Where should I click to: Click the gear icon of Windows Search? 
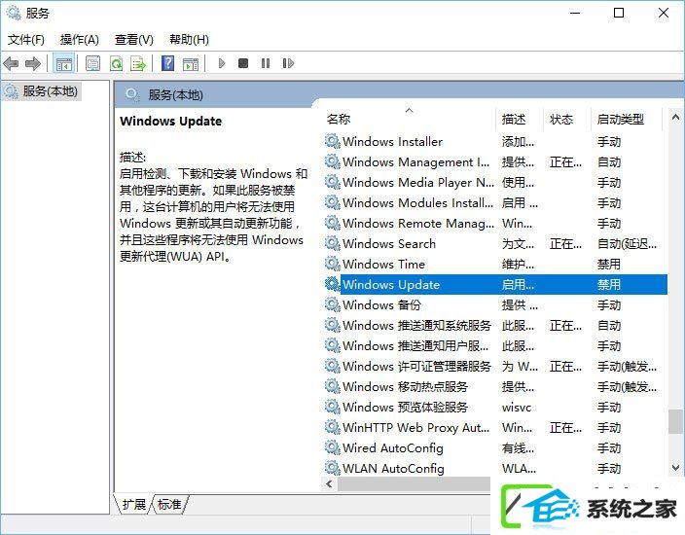coord(333,244)
